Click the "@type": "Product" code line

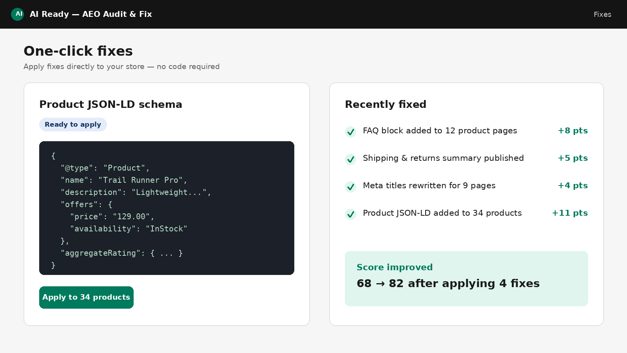(105, 168)
